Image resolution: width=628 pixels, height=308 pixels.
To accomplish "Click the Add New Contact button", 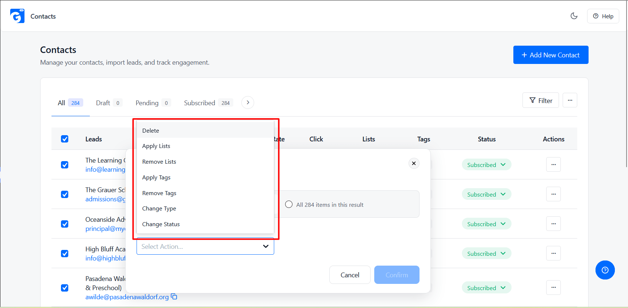I will 551,55.
